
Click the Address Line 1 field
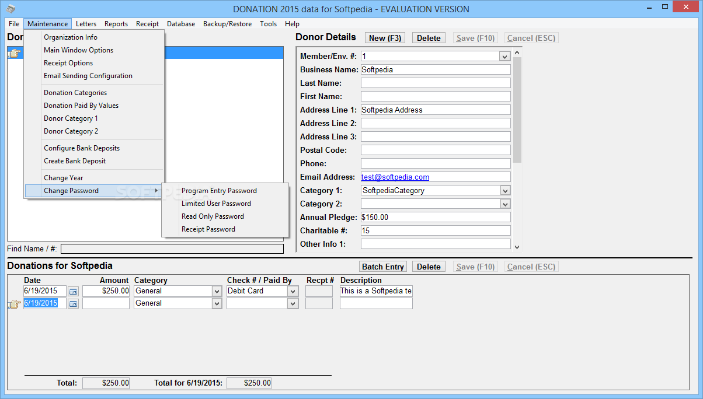pos(436,110)
